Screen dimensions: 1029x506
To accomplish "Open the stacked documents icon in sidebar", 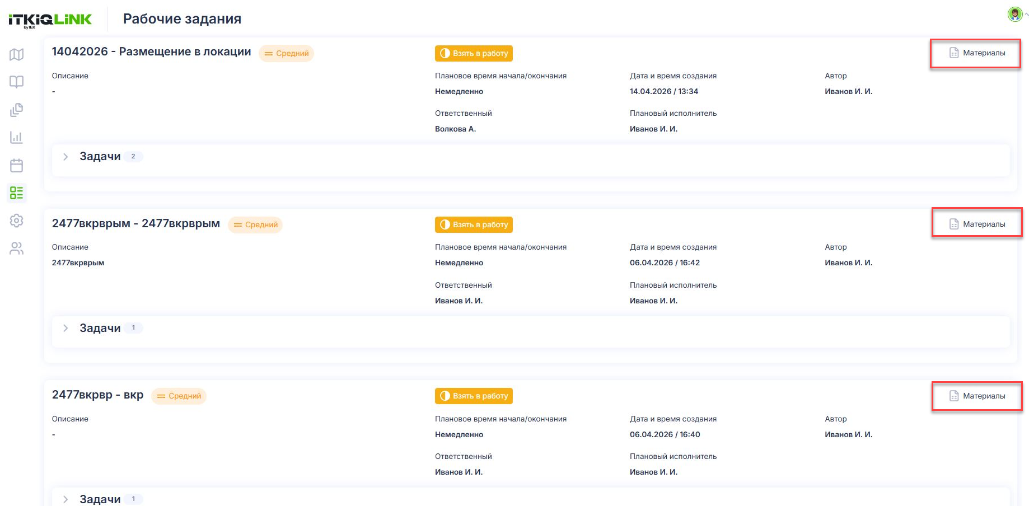I will [17, 110].
